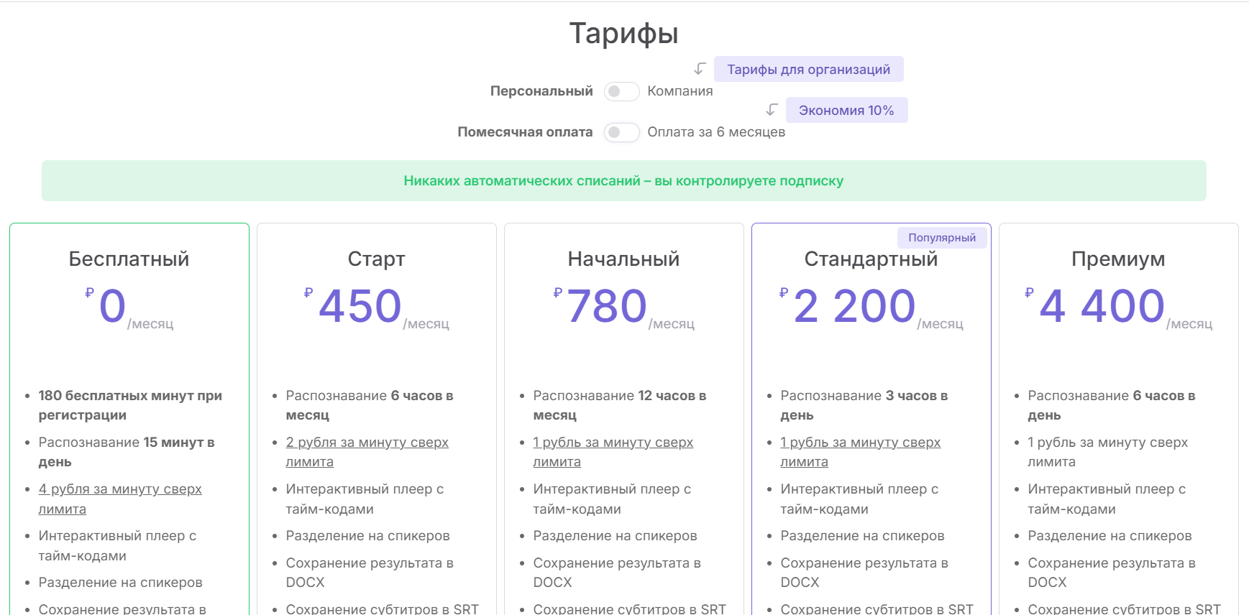This screenshot has height=615, width=1249.
Task: Click the Экономия 10% badge
Action: pyautogui.click(x=846, y=111)
